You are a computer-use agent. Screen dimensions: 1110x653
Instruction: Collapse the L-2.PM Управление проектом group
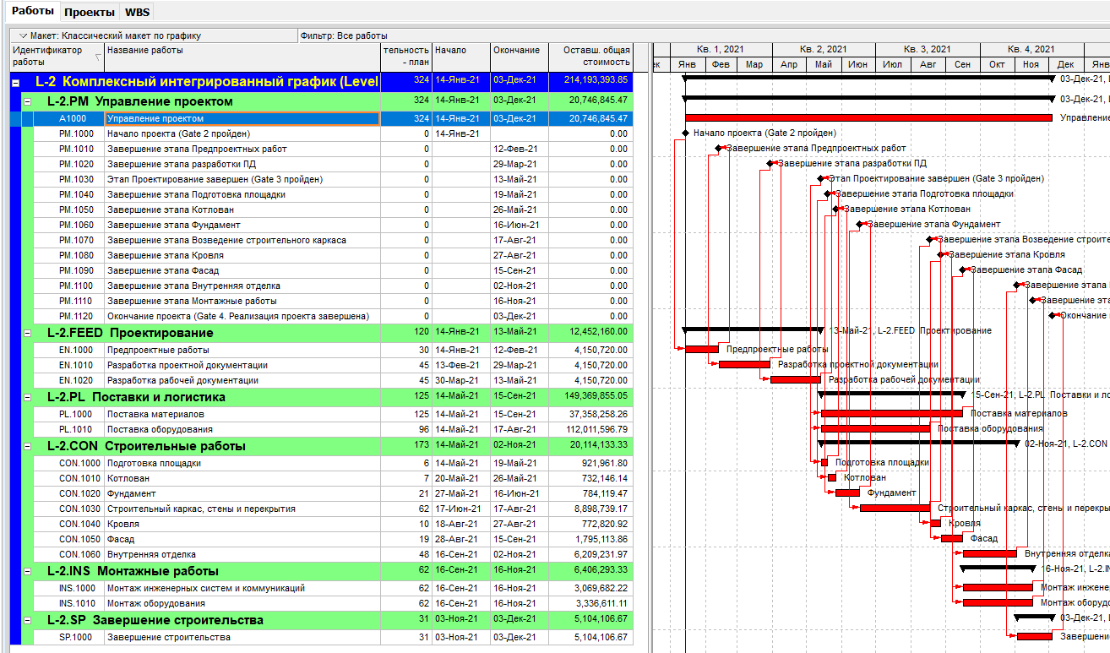pyautogui.click(x=28, y=101)
